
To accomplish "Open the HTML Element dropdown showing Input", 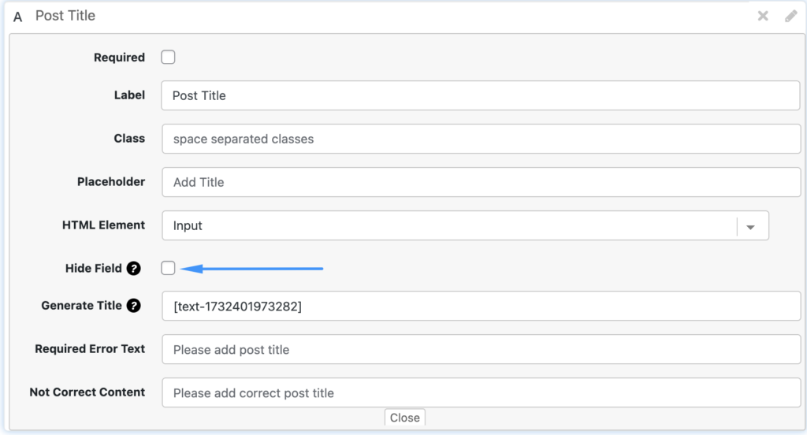I will 449,225.
